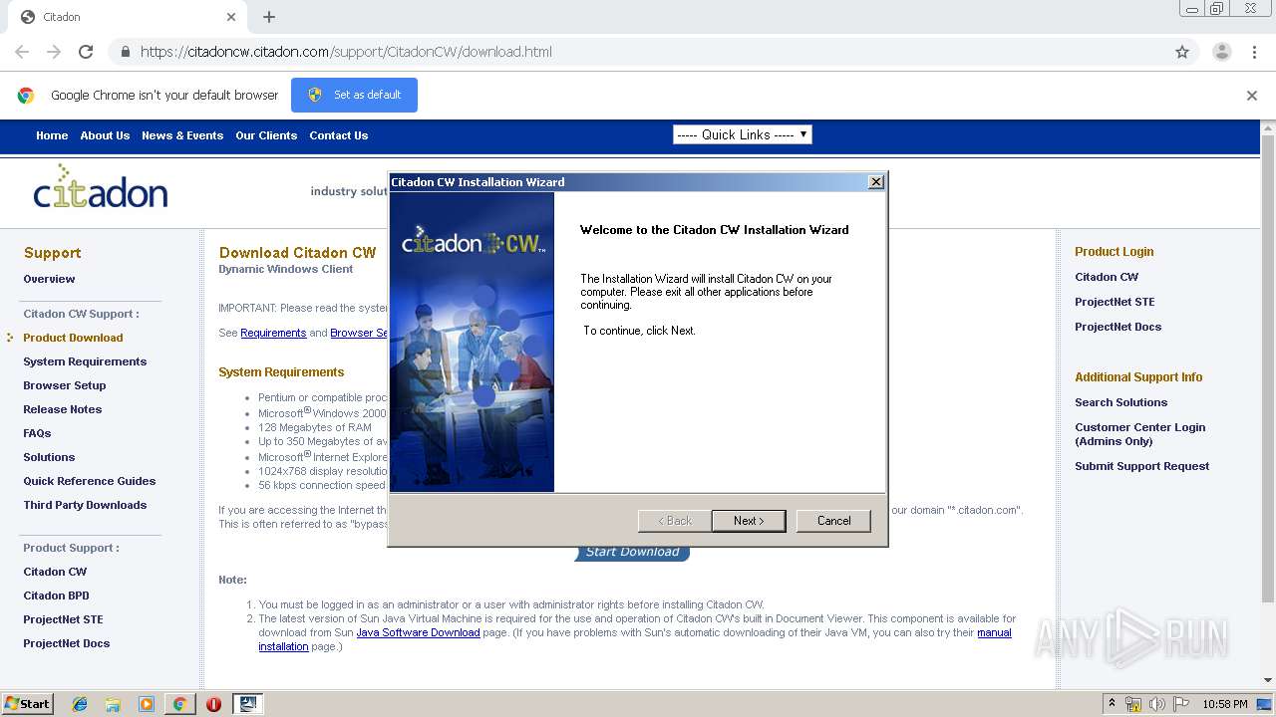Follow the Requirements link in page text

tap(273, 333)
